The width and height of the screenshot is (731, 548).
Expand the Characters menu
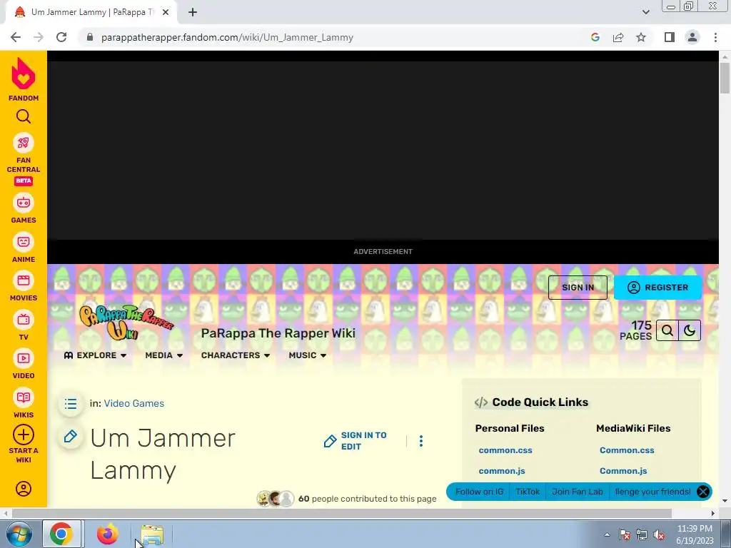coord(236,355)
